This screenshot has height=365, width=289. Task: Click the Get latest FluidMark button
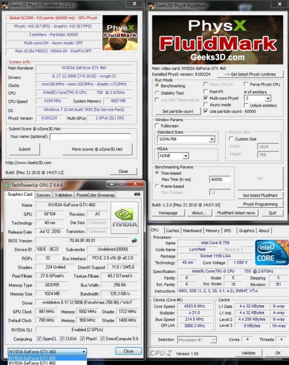(261, 195)
